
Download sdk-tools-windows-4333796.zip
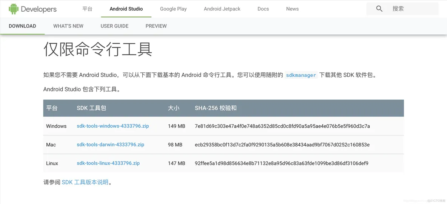pyautogui.click(x=113, y=126)
